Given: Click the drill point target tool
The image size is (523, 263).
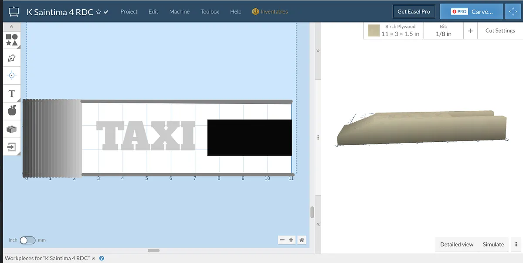Looking at the screenshot, I should 12,75.
